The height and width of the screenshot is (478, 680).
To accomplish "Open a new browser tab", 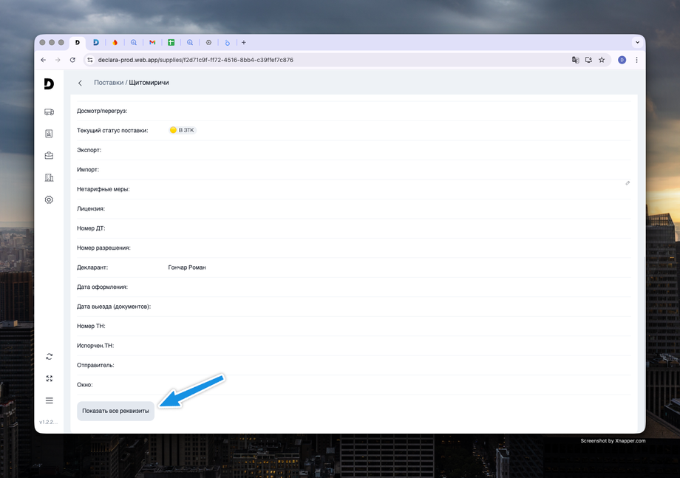I will 244,42.
